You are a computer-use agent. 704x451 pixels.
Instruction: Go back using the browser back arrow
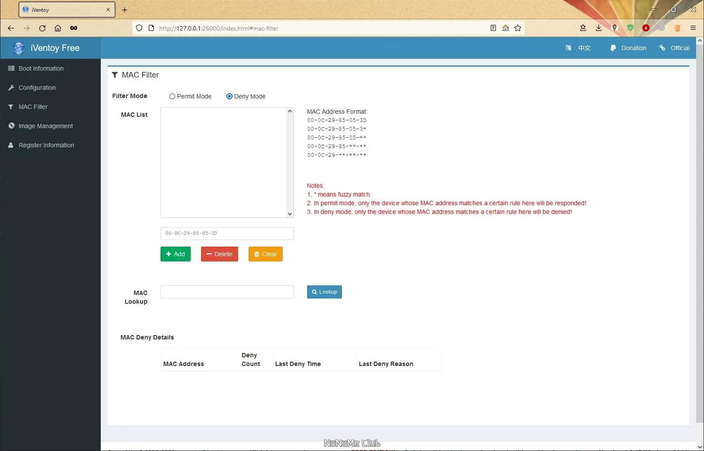click(x=11, y=28)
